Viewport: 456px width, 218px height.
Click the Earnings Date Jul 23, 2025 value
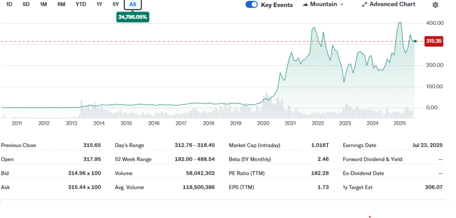click(x=427, y=145)
